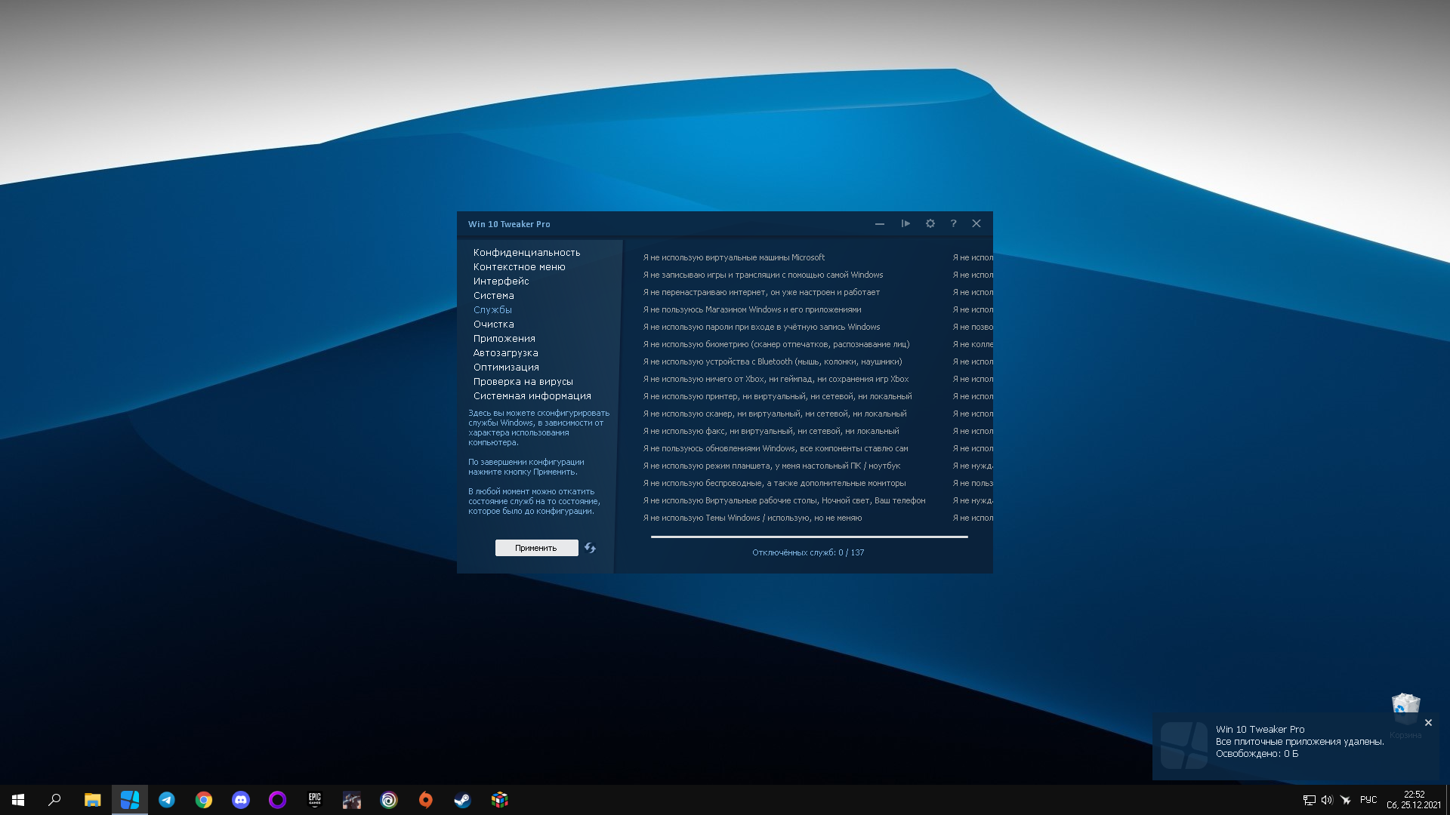
Task: Toggle option about Темы Windows
Action: pyautogui.click(x=752, y=518)
